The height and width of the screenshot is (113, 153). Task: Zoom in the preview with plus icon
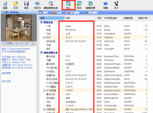(x=17, y=43)
